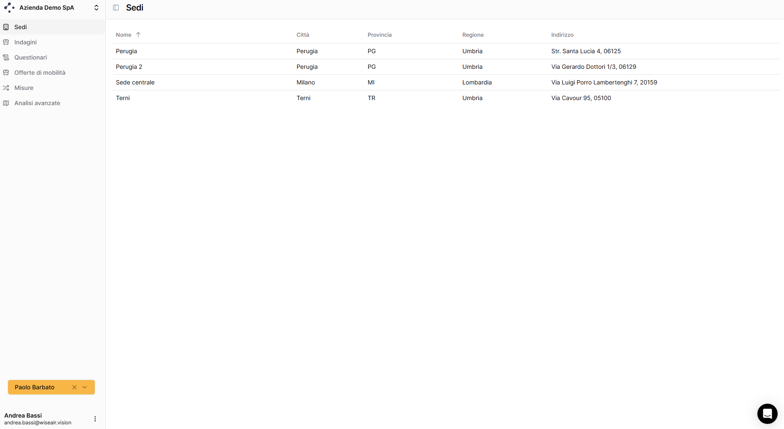The height and width of the screenshot is (429, 784).
Task: Click the Città column header
Action: click(303, 35)
